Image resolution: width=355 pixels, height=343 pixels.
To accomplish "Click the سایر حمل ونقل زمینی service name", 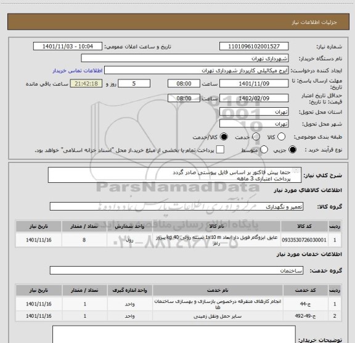I will pyautogui.click(x=218, y=316).
